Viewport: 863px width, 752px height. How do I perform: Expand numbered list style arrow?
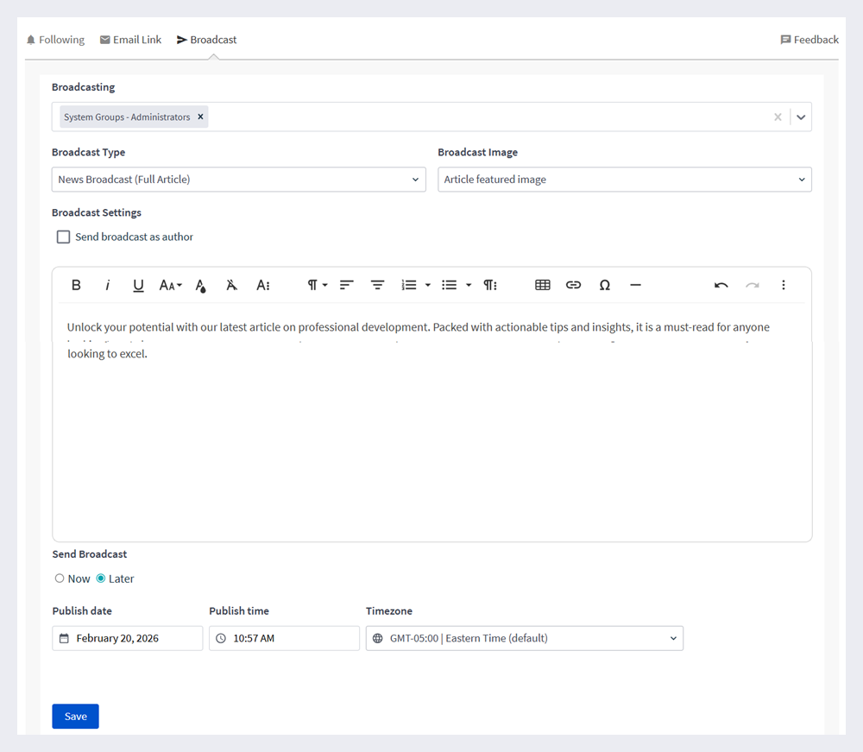(x=428, y=285)
